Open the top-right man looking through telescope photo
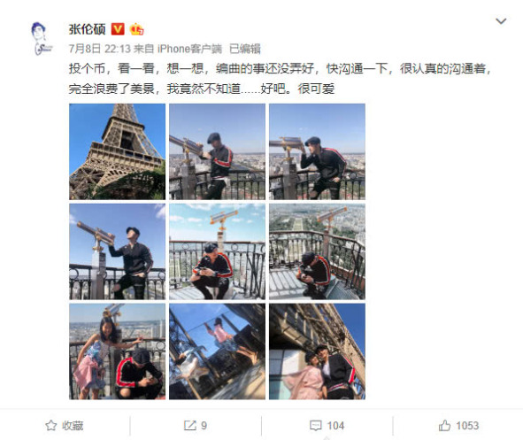Viewport: 523px width, 440px height. (x=317, y=151)
